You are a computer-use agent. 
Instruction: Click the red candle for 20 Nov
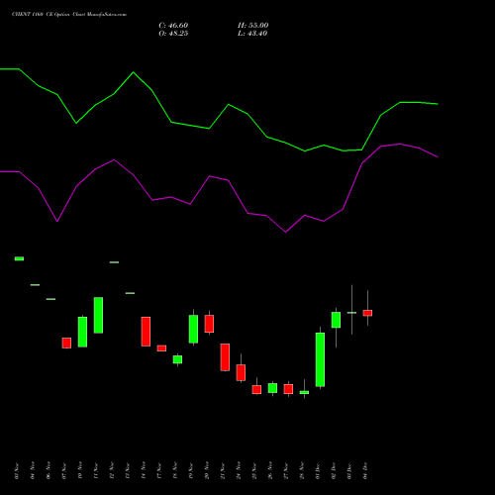pos(209,324)
